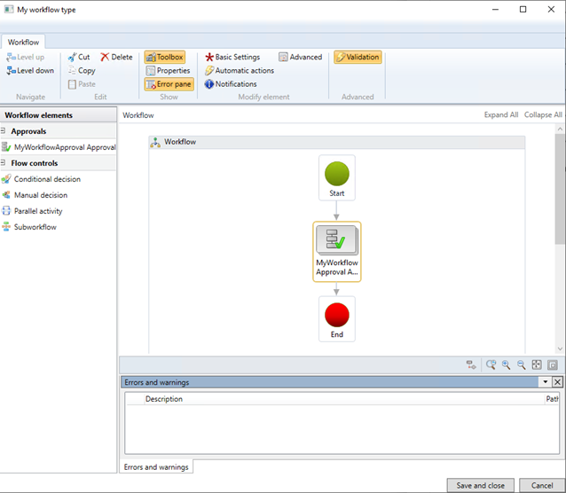Image resolution: width=566 pixels, height=493 pixels.
Task: Toggle the Error pane visibility
Action: click(x=169, y=84)
